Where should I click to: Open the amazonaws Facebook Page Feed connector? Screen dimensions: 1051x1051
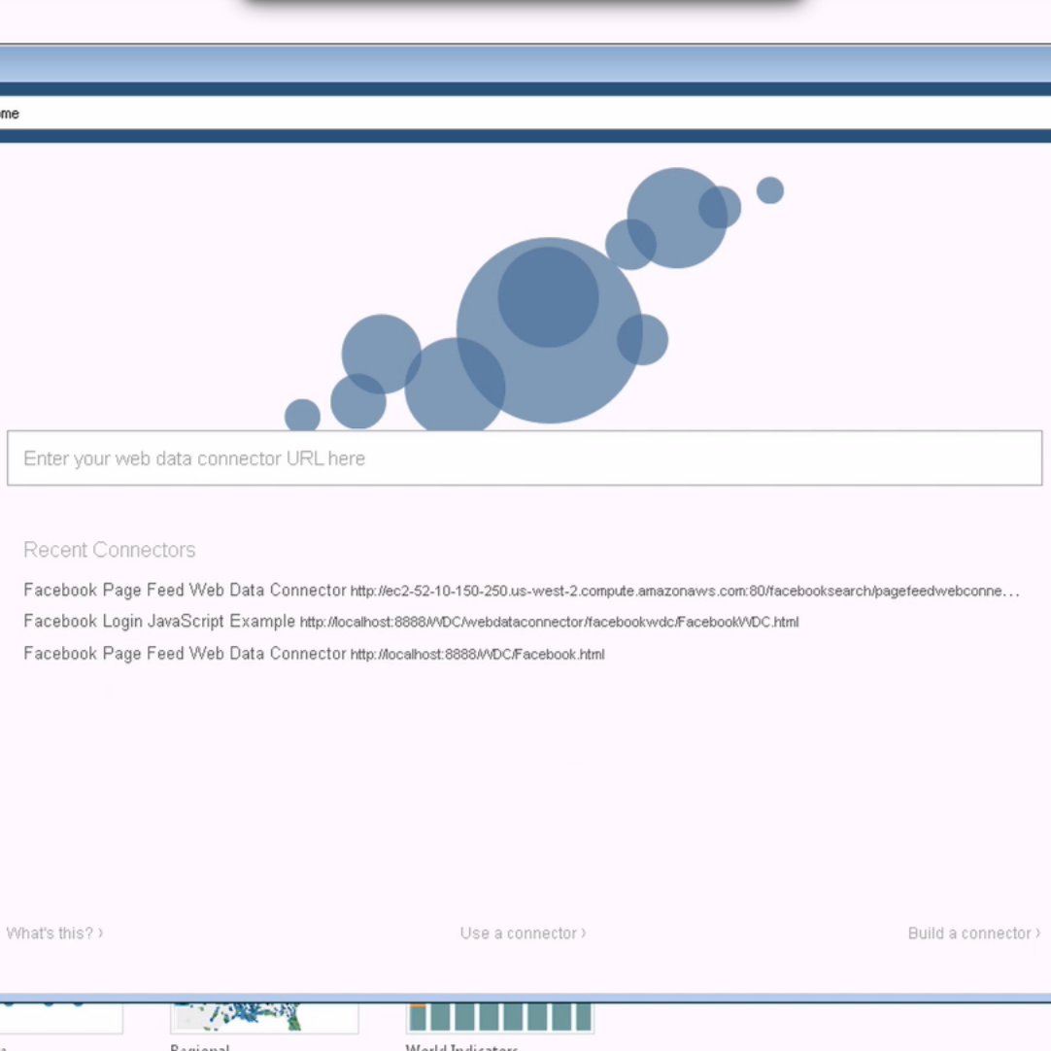(x=185, y=590)
